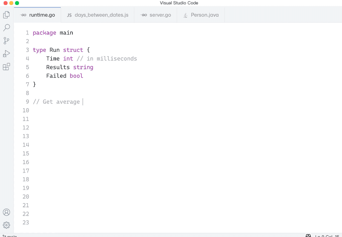Switch to the days_between_dates.js tab
The height and width of the screenshot is (237, 342).
coord(101,15)
